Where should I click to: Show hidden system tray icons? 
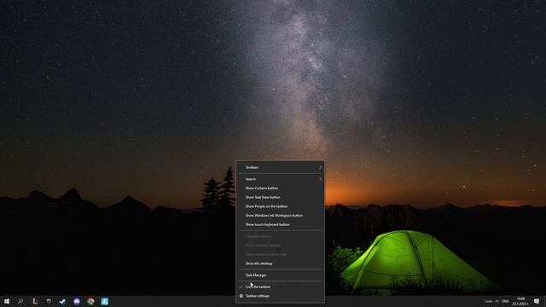[497, 301]
